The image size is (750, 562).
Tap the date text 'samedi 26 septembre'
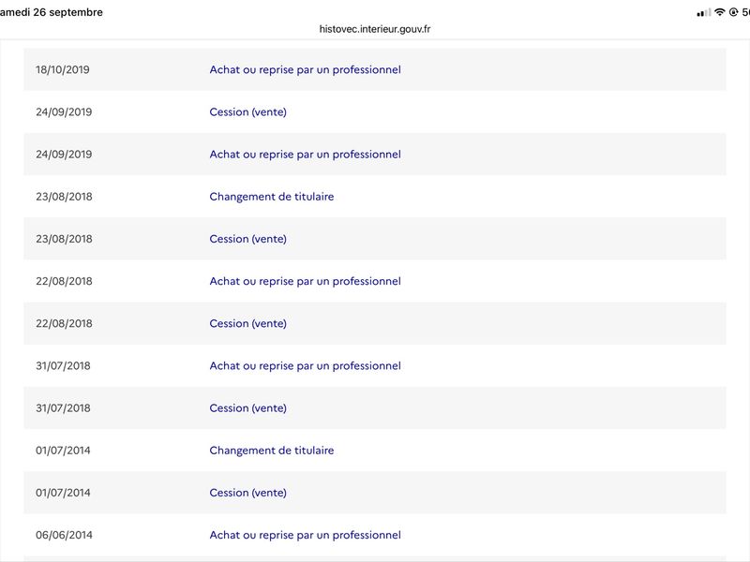(52, 12)
